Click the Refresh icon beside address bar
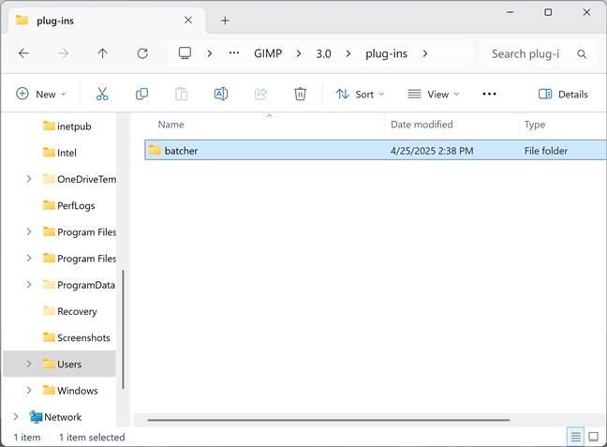The image size is (607, 447). tap(142, 53)
